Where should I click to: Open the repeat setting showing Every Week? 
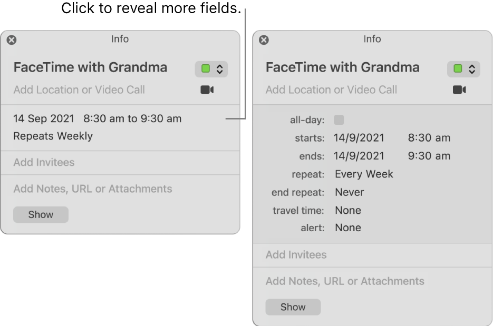[x=363, y=174]
